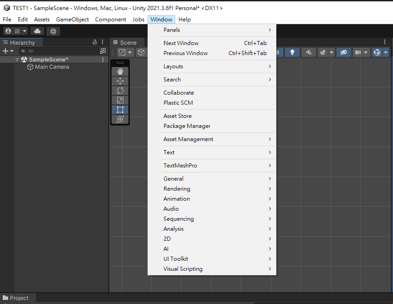Open the cloud services button

(37, 31)
